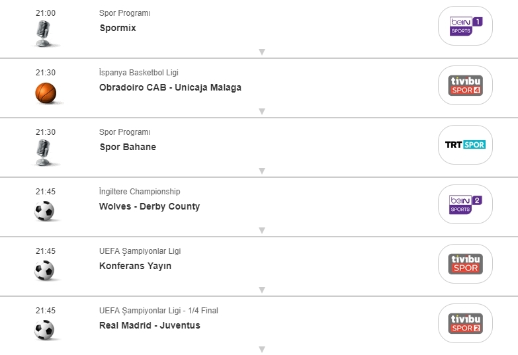This screenshot has height=355, width=518.
Task: Open the Tivibu Spor 2 channel logo
Action: click(x=466, y=323)
